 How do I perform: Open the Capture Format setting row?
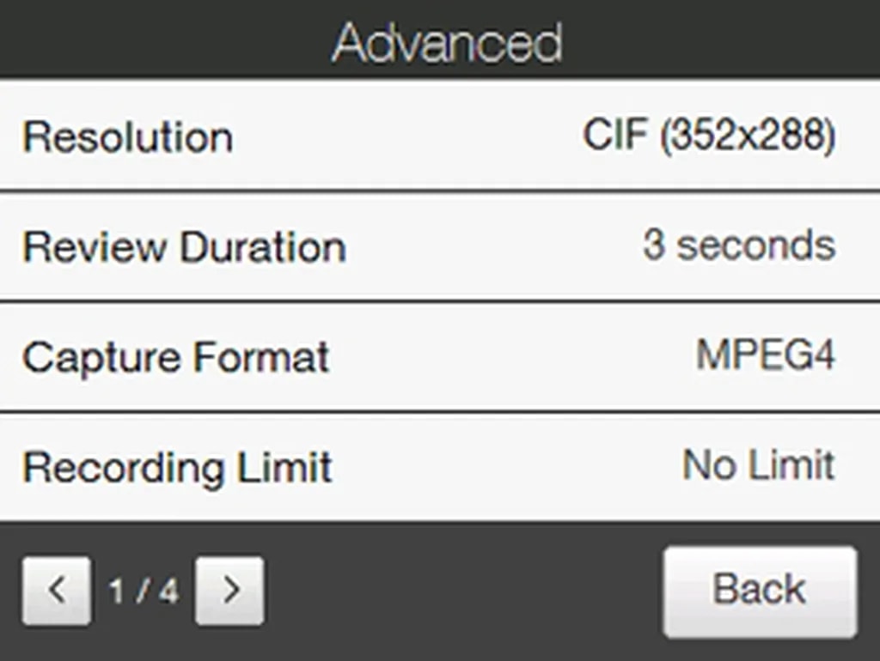(440, 357)
